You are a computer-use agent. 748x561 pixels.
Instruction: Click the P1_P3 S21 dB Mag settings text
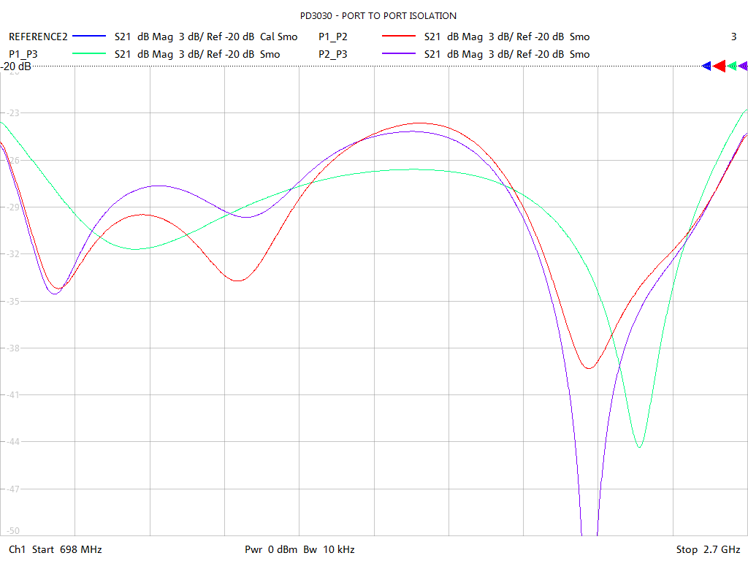tap(197, 54)
